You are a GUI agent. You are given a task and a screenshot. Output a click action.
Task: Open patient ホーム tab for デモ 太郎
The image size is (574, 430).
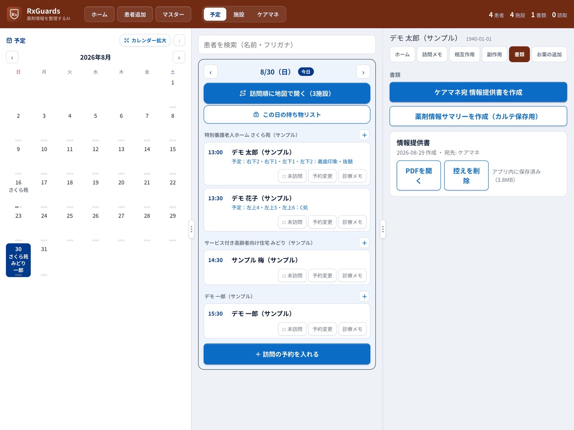pos(402,54)
